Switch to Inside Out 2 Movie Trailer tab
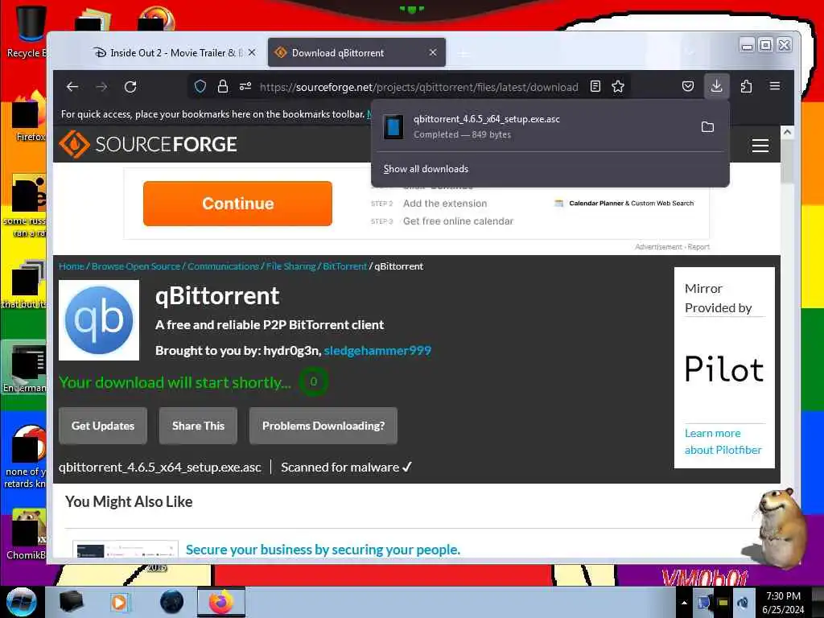 [x=174, y=52]
